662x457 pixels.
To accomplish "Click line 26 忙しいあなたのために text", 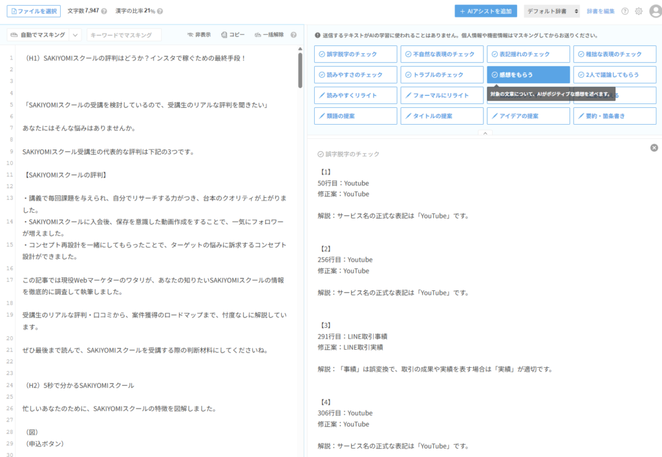I will tap(120, 409).
